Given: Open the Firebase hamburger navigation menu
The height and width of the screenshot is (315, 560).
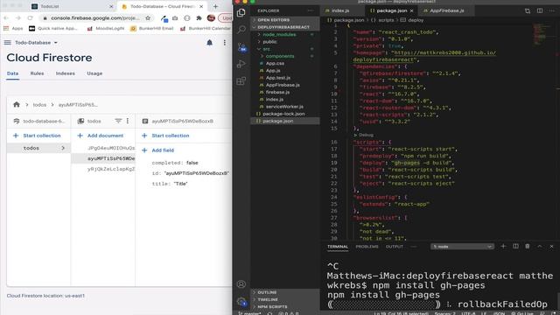Looking at the screenshot, I should tap(8, 43).
